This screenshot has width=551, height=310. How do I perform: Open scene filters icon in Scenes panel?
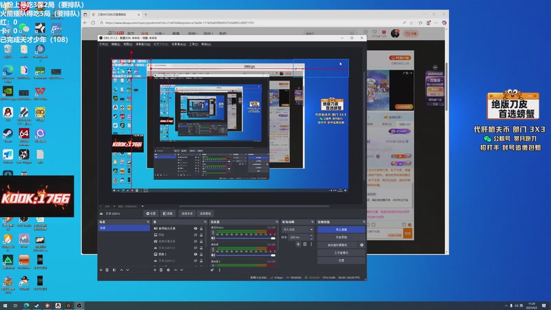[114, 270]
